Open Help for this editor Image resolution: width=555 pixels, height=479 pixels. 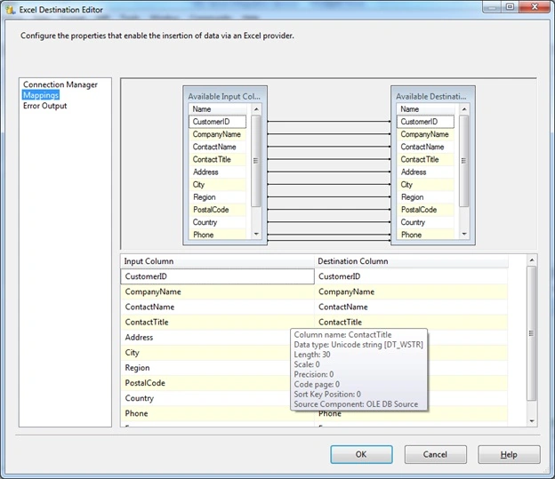pyautogui.click(x=509, y=454)
